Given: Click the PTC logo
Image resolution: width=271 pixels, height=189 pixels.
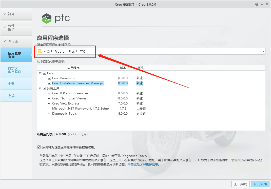Looking at the screenshot, I should click(56, 18).
